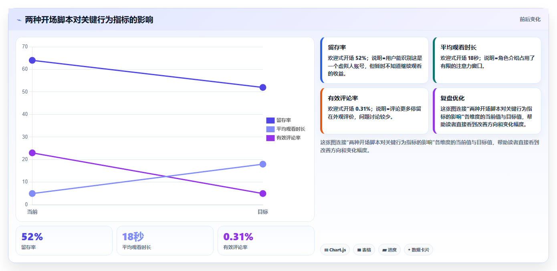Click the 进度 chip
Viewport: 557px width, 271px height.
click(389, 250)
